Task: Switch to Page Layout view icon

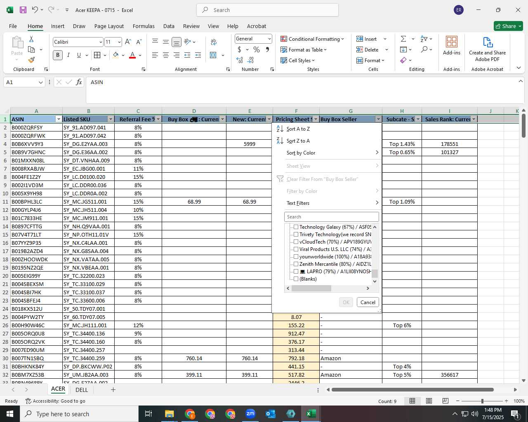Action: pyautogui.click(x=429, y=401)
